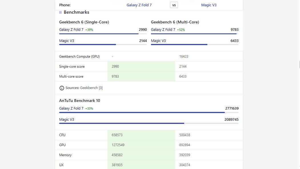This screenshot has height=169, width=300.
Task: Select the GPU score 892894
Action: coord(185,145)
